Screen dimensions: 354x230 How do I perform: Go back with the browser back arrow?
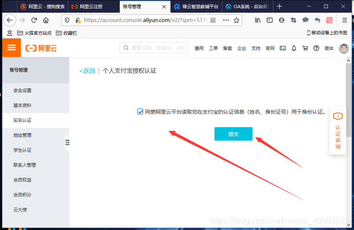pyautogui.click(x=10, y=20)
